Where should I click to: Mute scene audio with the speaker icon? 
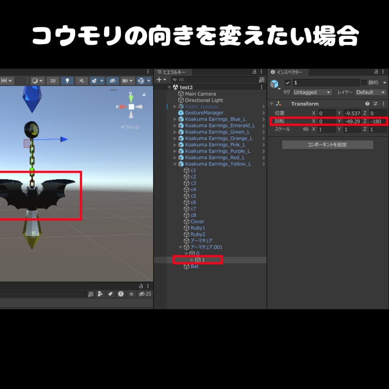pyautogui.click(x=81, y=81)
